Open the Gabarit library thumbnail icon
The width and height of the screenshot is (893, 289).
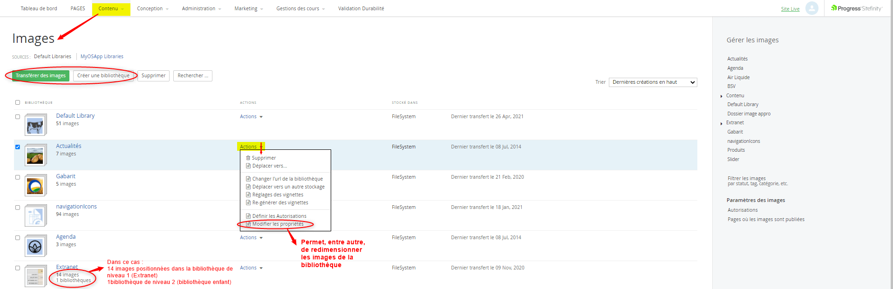[35, 186]
